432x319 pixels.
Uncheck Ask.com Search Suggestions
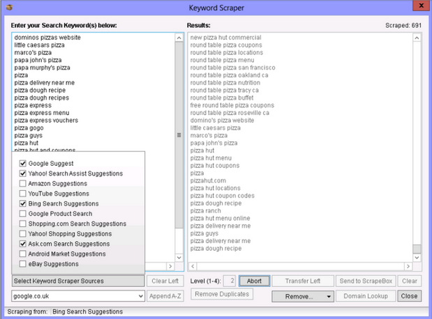pyautogui.click(x=22, y=244)
